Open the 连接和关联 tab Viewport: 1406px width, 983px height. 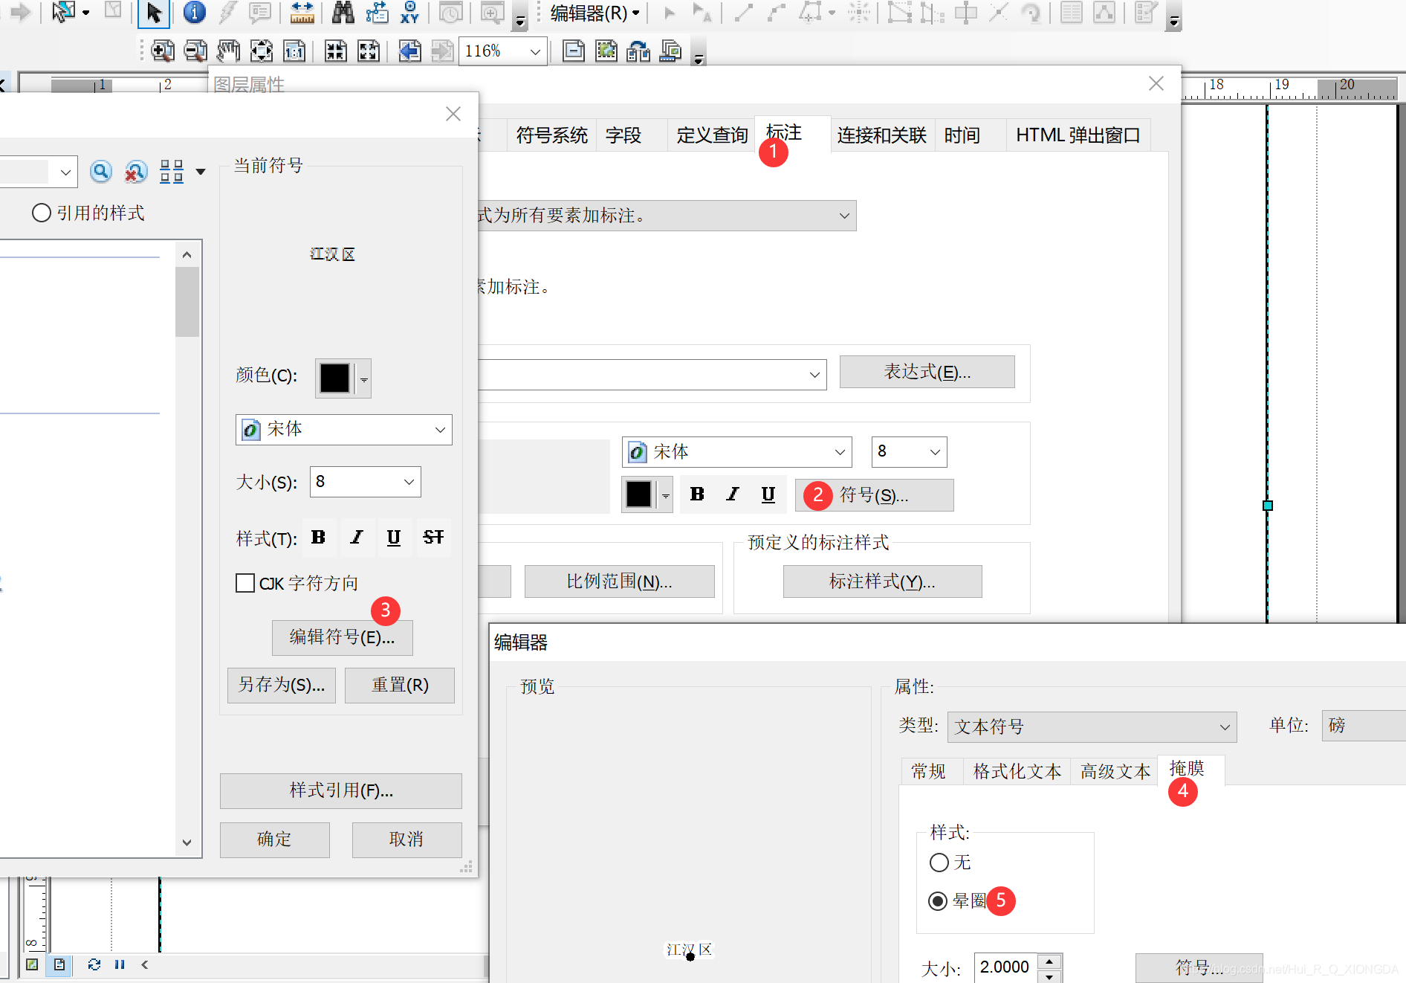tap(881, 135)
